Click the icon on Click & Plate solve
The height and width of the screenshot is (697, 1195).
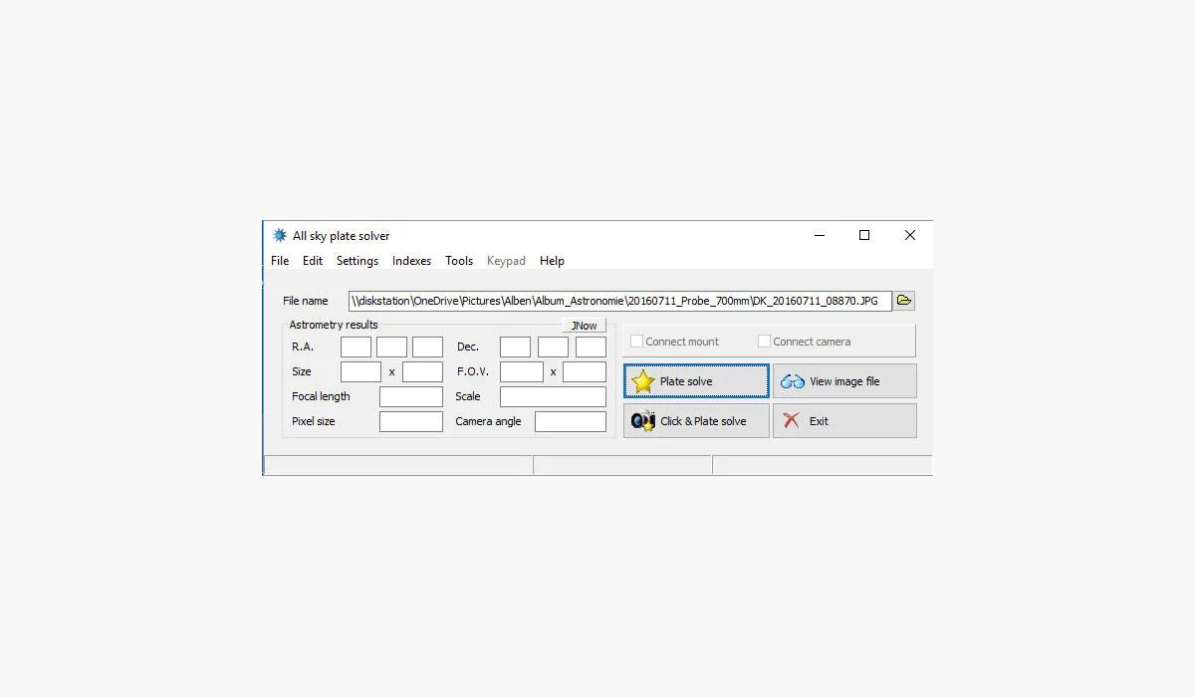click(x=643, y=420)
